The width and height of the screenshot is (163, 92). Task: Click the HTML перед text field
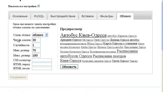click(42, 64)
